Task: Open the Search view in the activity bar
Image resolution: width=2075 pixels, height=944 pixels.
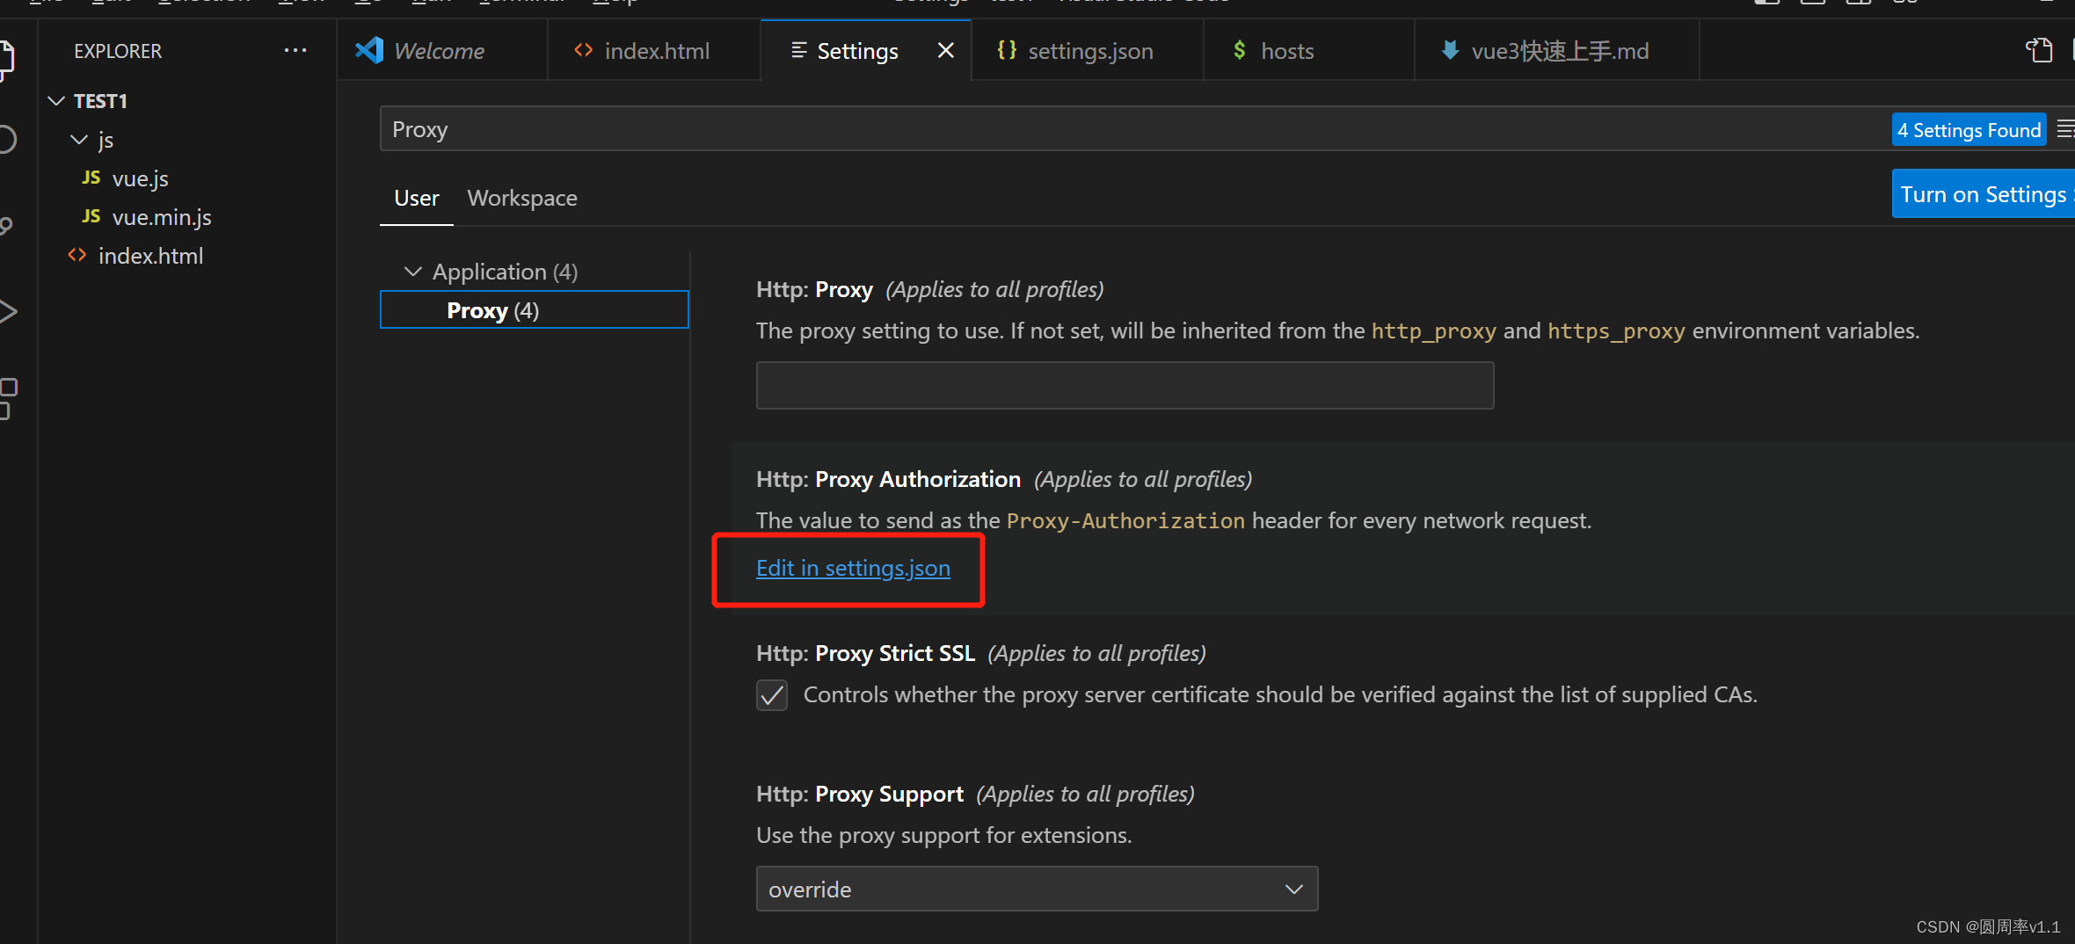Action: pos(9,139)
